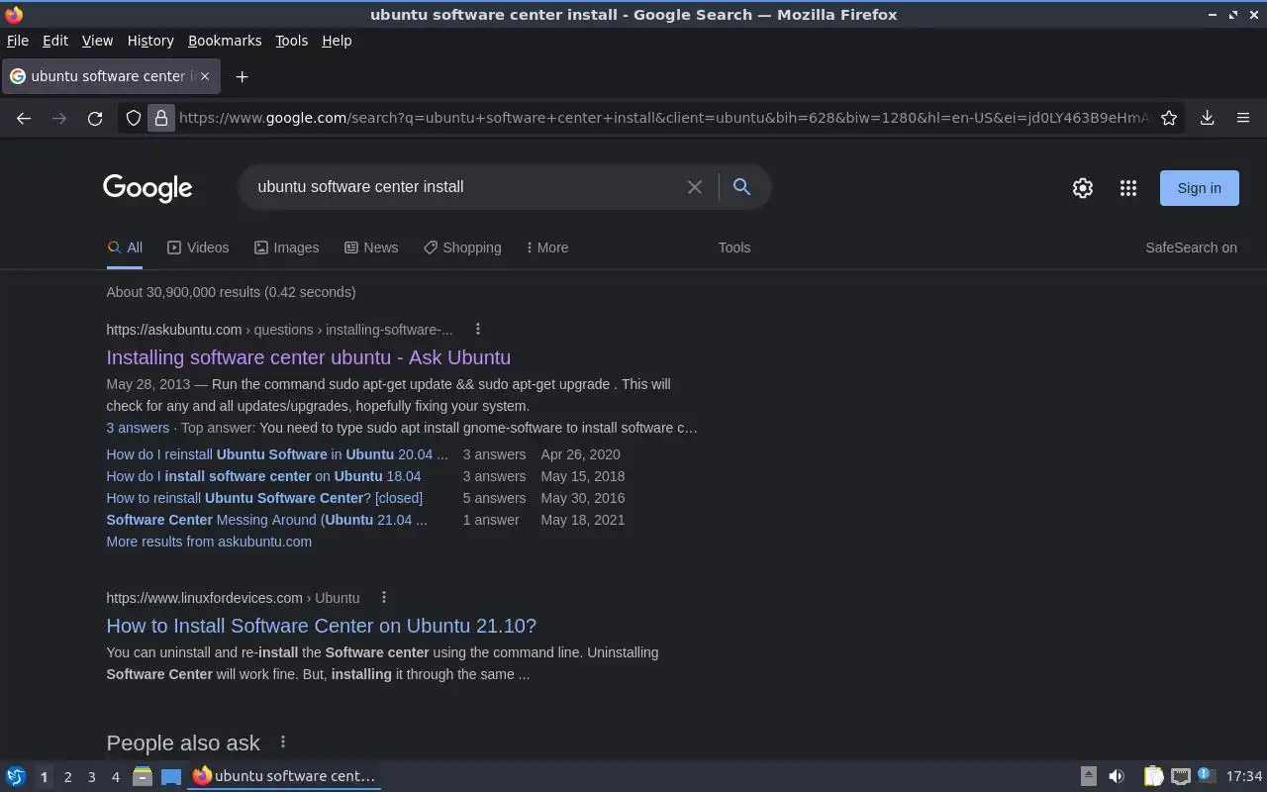Open More results from askubuntu.com
The height and width of the screenshot is (792, 1267).
pos(209,542)
